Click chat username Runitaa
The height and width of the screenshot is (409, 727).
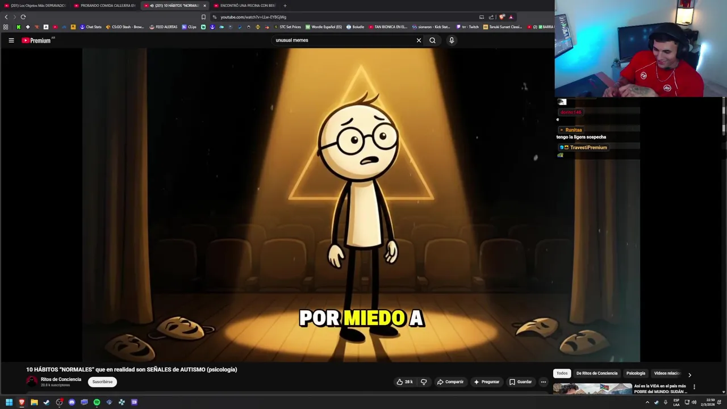574,130
